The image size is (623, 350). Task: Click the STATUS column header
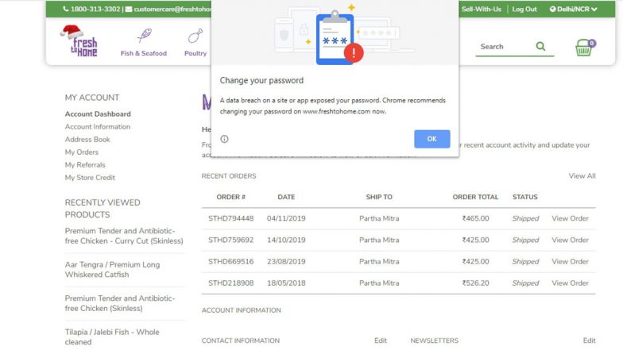(x=524, y=197)
